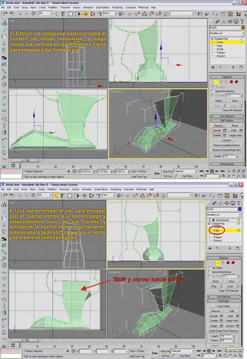
Task: Toggle Auto Key in upper window
Action: point(168,171)
